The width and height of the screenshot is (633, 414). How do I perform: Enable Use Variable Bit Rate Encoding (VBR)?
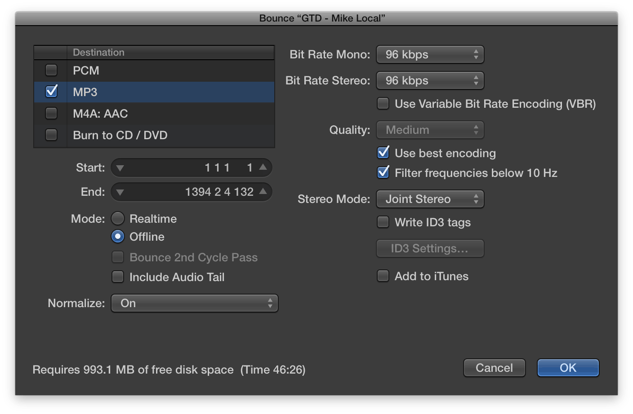point(383,103)
